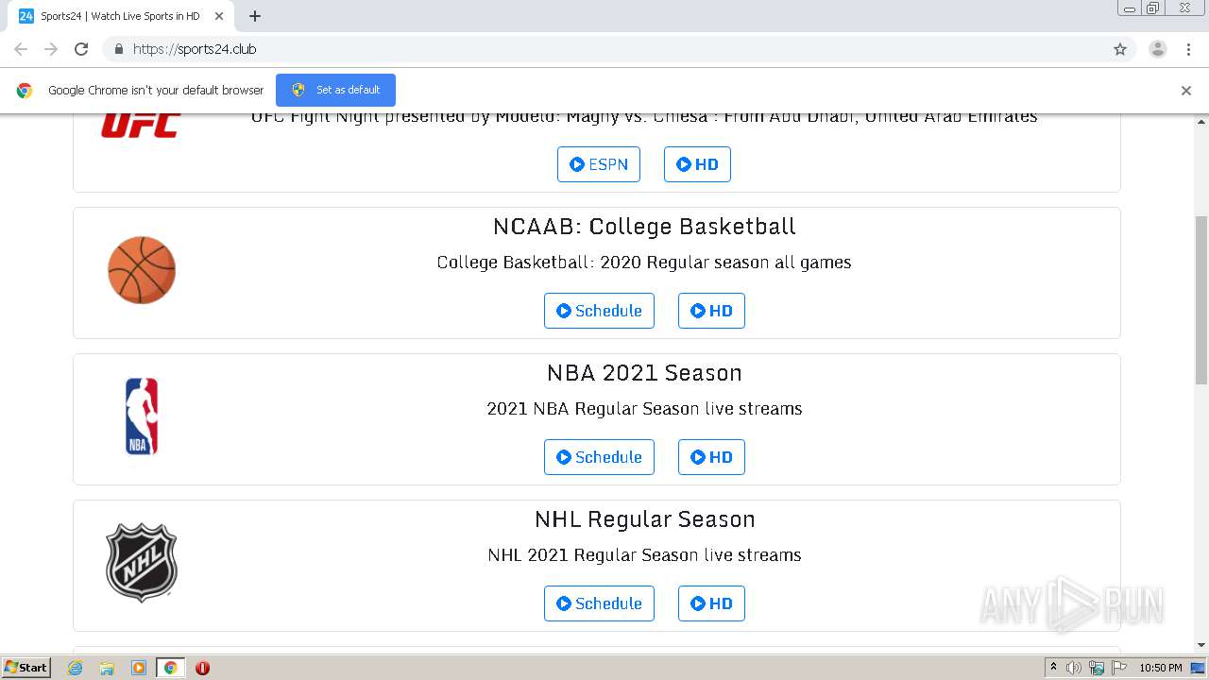Viewport: 1209px width, 680px height.
Task: Open the Windows Start menu
Action: coord(26,668)
